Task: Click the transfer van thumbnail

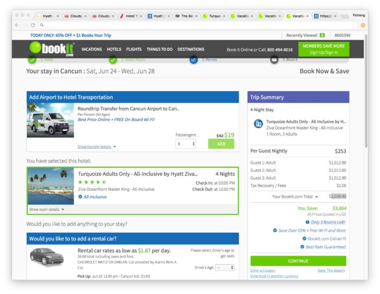Action: click(50, 120)
